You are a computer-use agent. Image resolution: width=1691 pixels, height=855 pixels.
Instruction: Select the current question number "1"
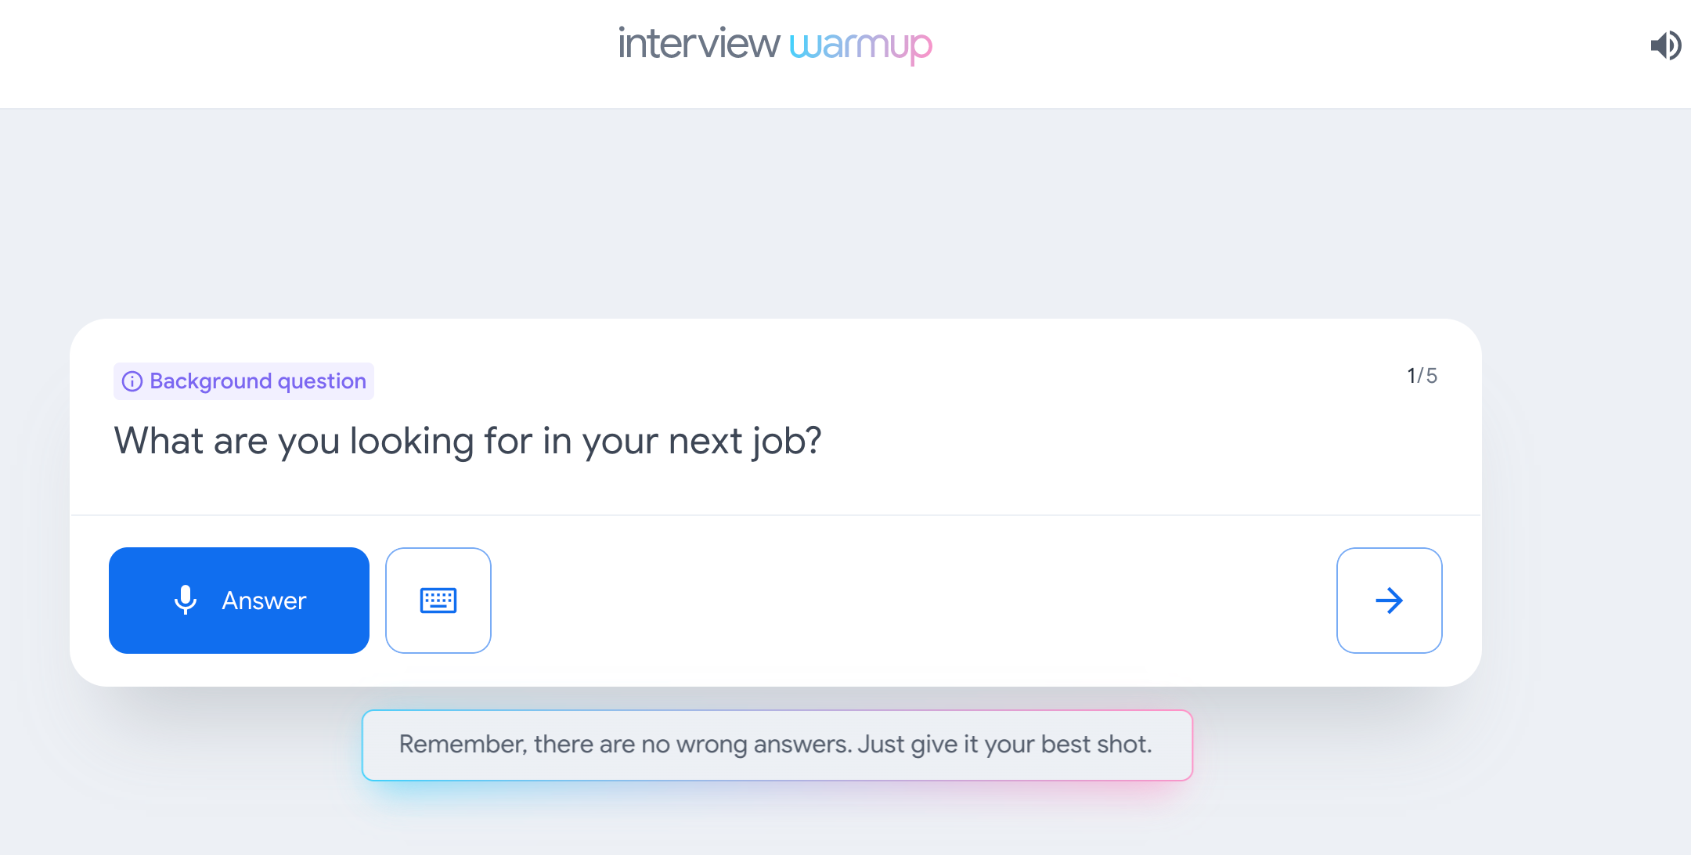tap(1412, 376)
